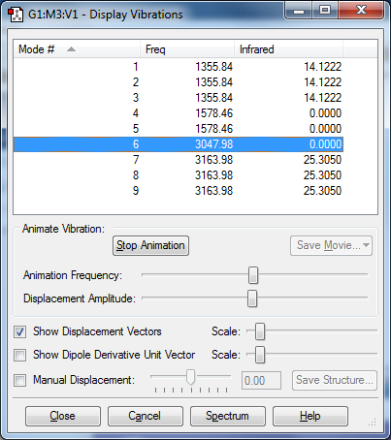
Task: Sort the list by Infrared column
Action: 288,49
